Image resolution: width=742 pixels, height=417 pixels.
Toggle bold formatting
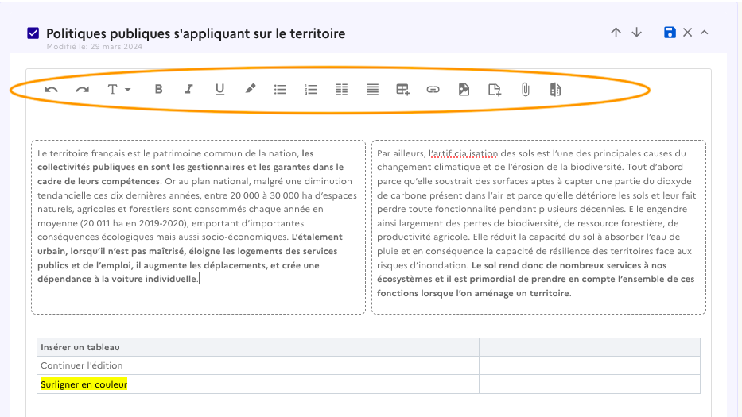158,90
